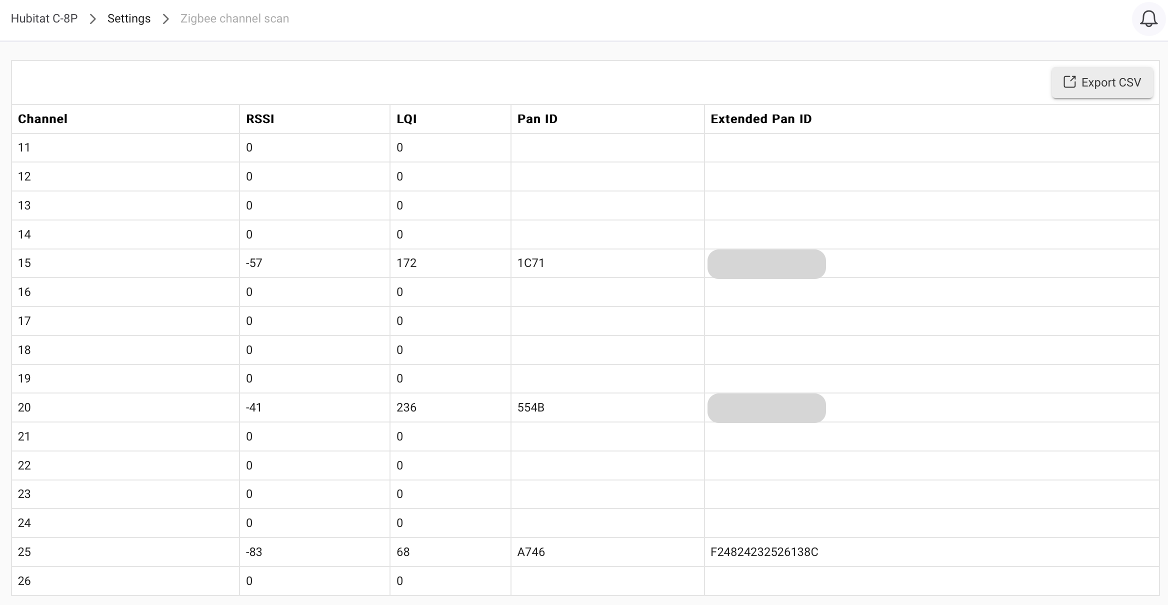Click RSSI value -41 for channel 20

254,407
